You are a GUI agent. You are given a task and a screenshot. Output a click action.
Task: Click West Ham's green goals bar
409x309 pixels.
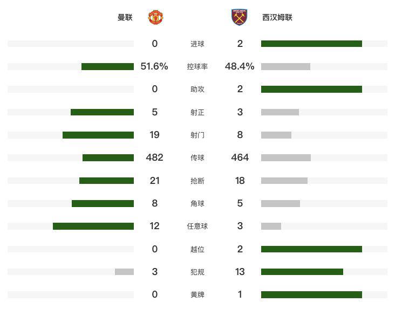(311, 44)
